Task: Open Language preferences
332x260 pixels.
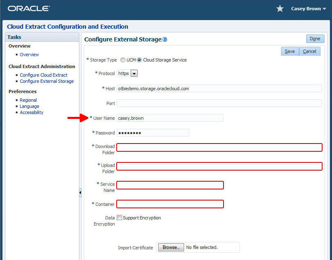Action: point(29,106)
